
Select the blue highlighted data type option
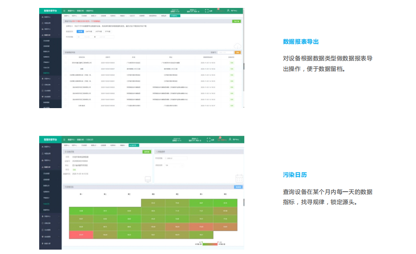[x=80, y=31]
